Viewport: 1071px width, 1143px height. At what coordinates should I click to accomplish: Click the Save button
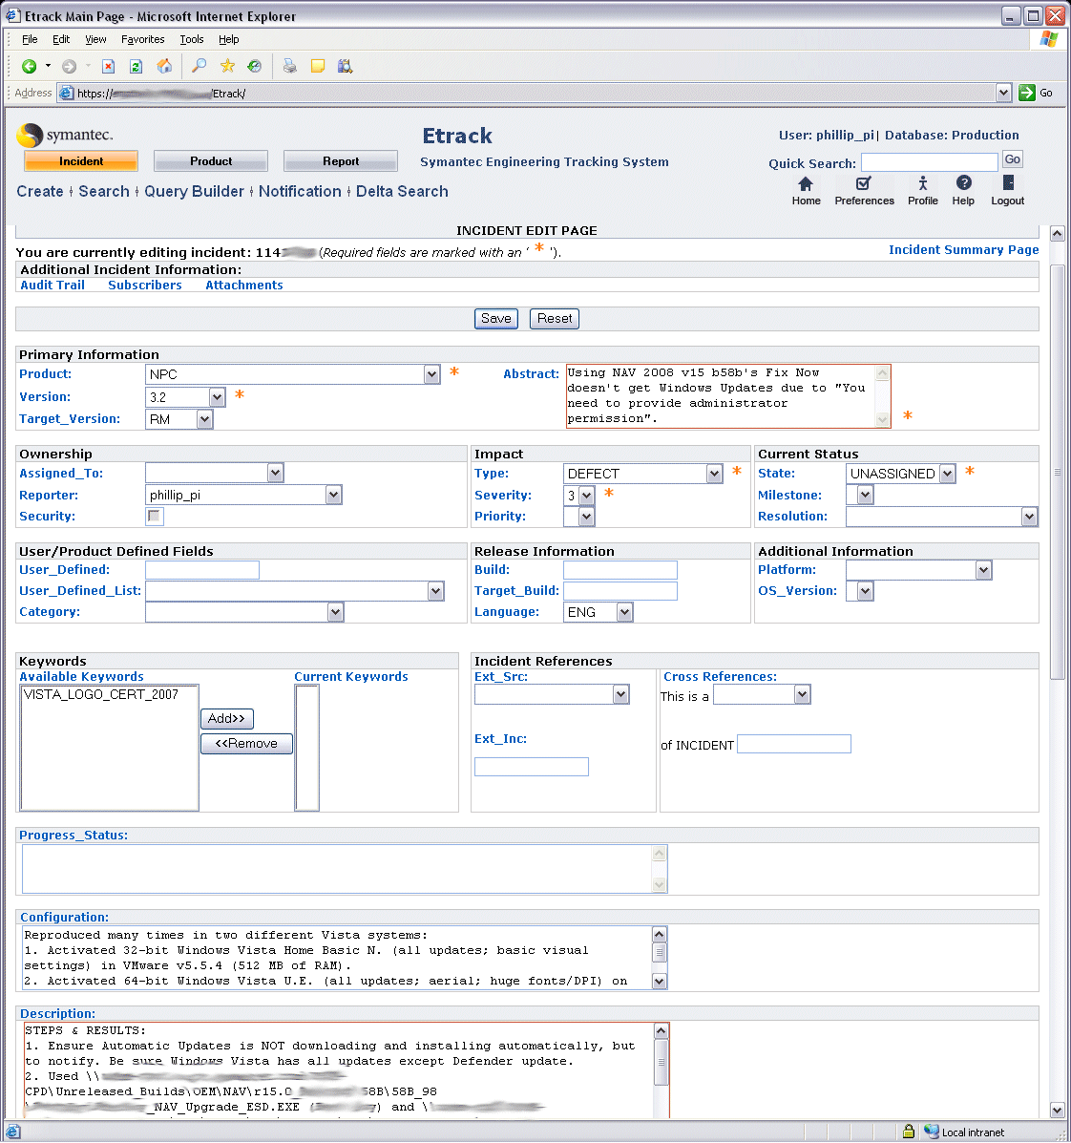pos(495,319)
